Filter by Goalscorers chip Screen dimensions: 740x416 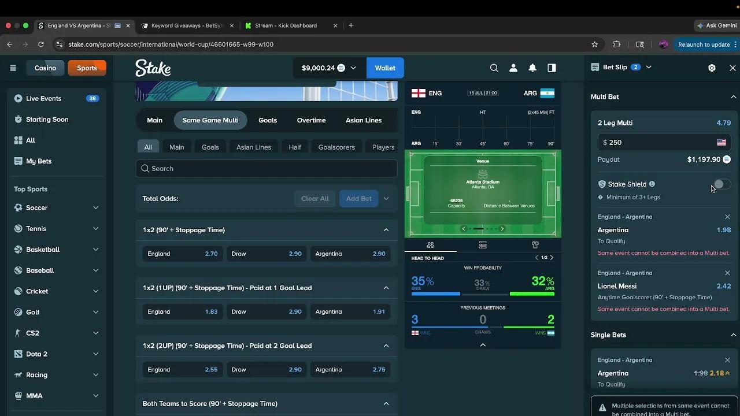(x=336, y=147)
